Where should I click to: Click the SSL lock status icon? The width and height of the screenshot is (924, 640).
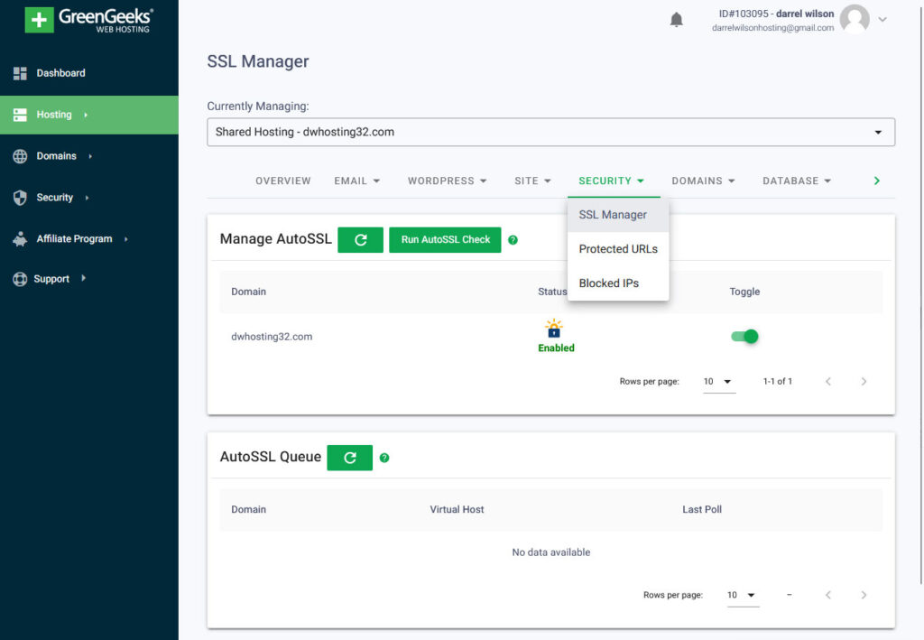[554, 329]
